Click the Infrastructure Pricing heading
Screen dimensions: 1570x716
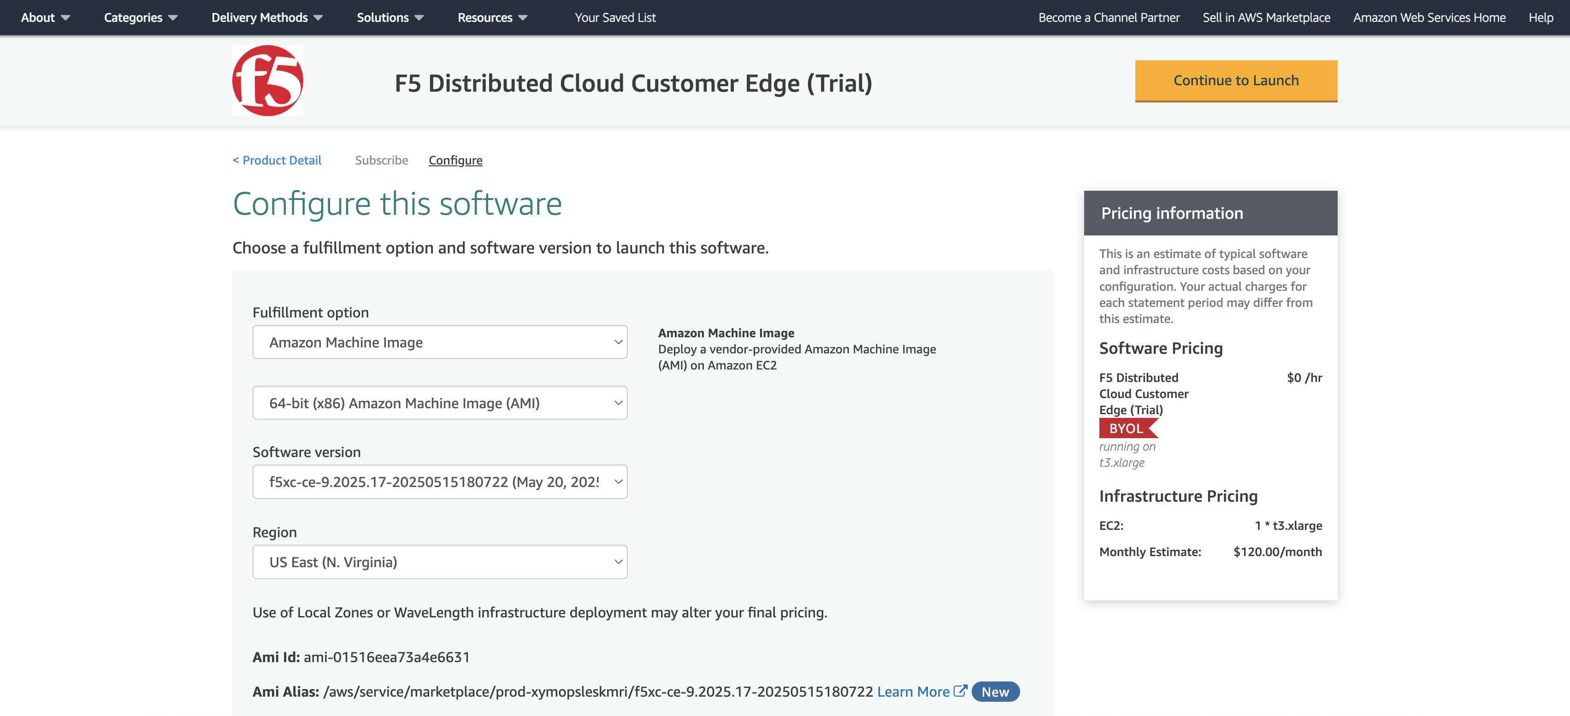click(1178, 496)
